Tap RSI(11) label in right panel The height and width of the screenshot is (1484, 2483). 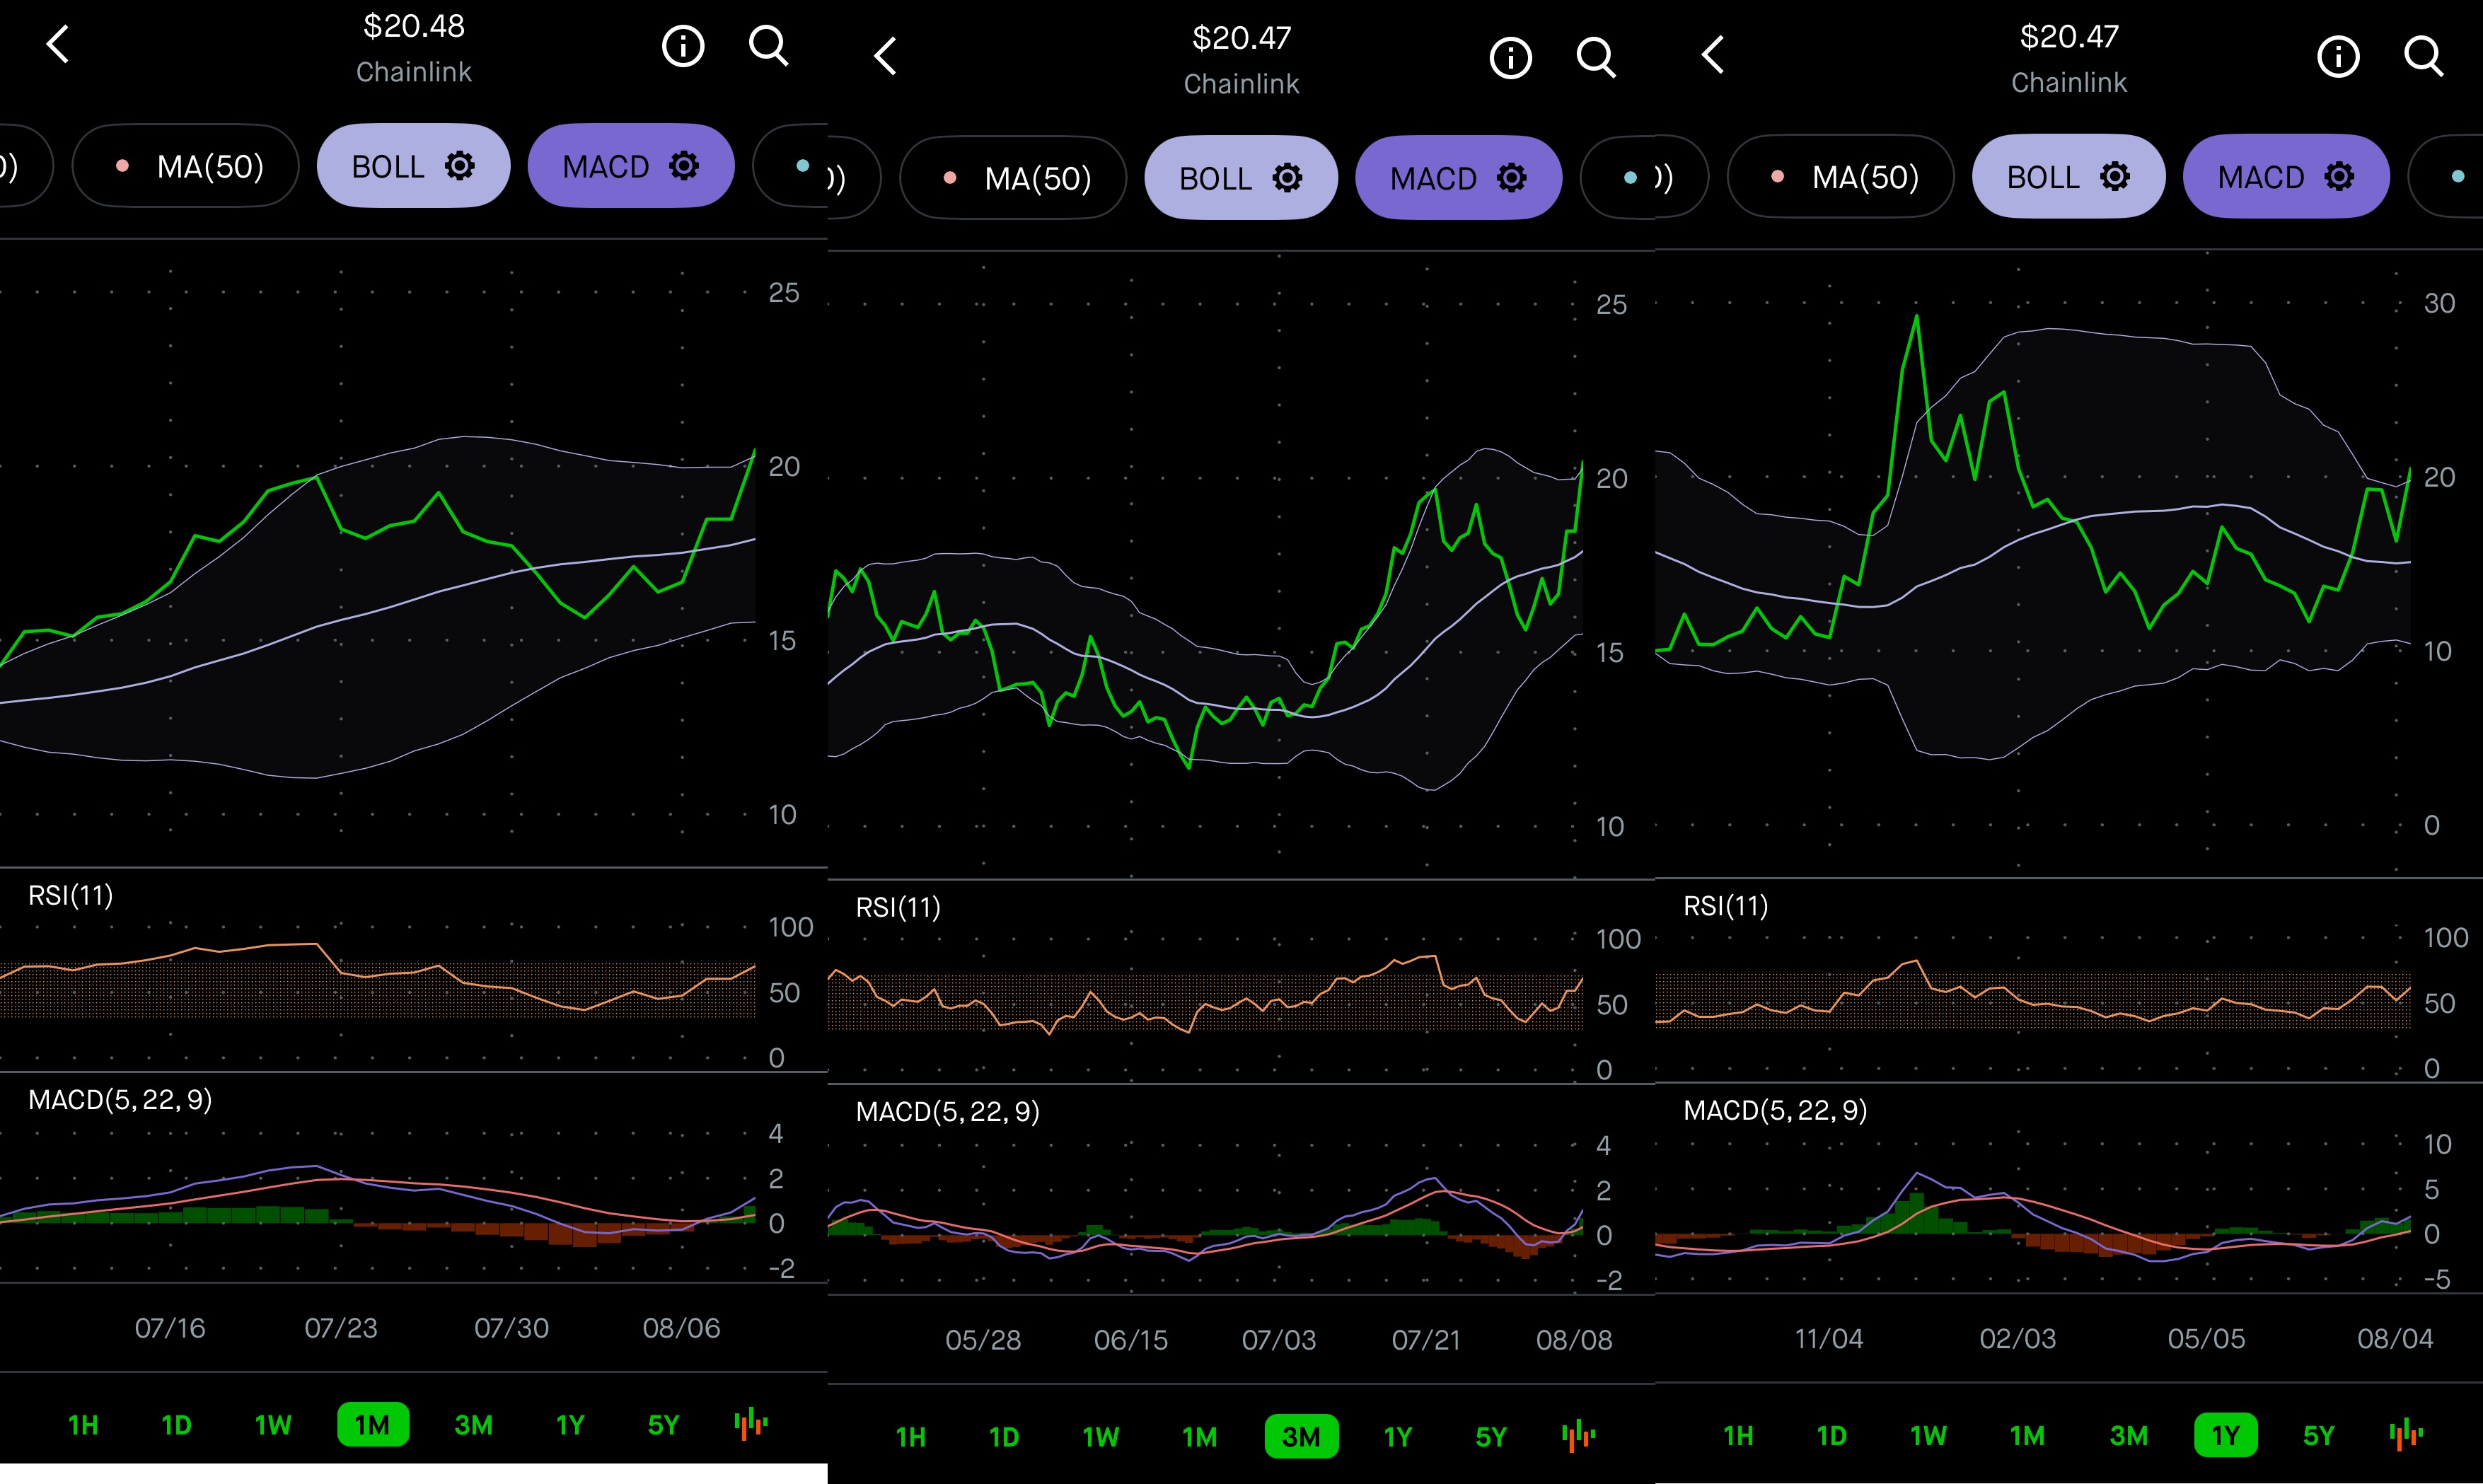(1726, 905)
